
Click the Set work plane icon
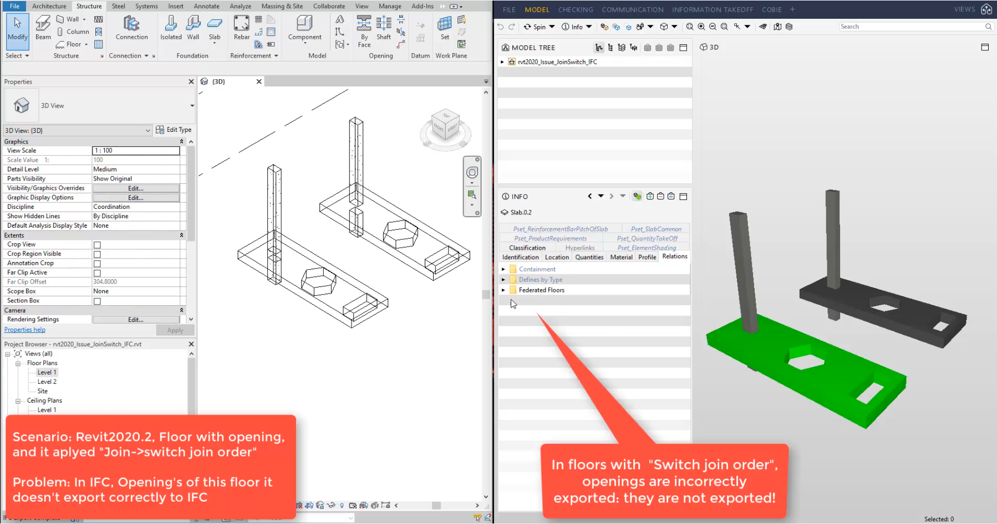click(444, 28)
